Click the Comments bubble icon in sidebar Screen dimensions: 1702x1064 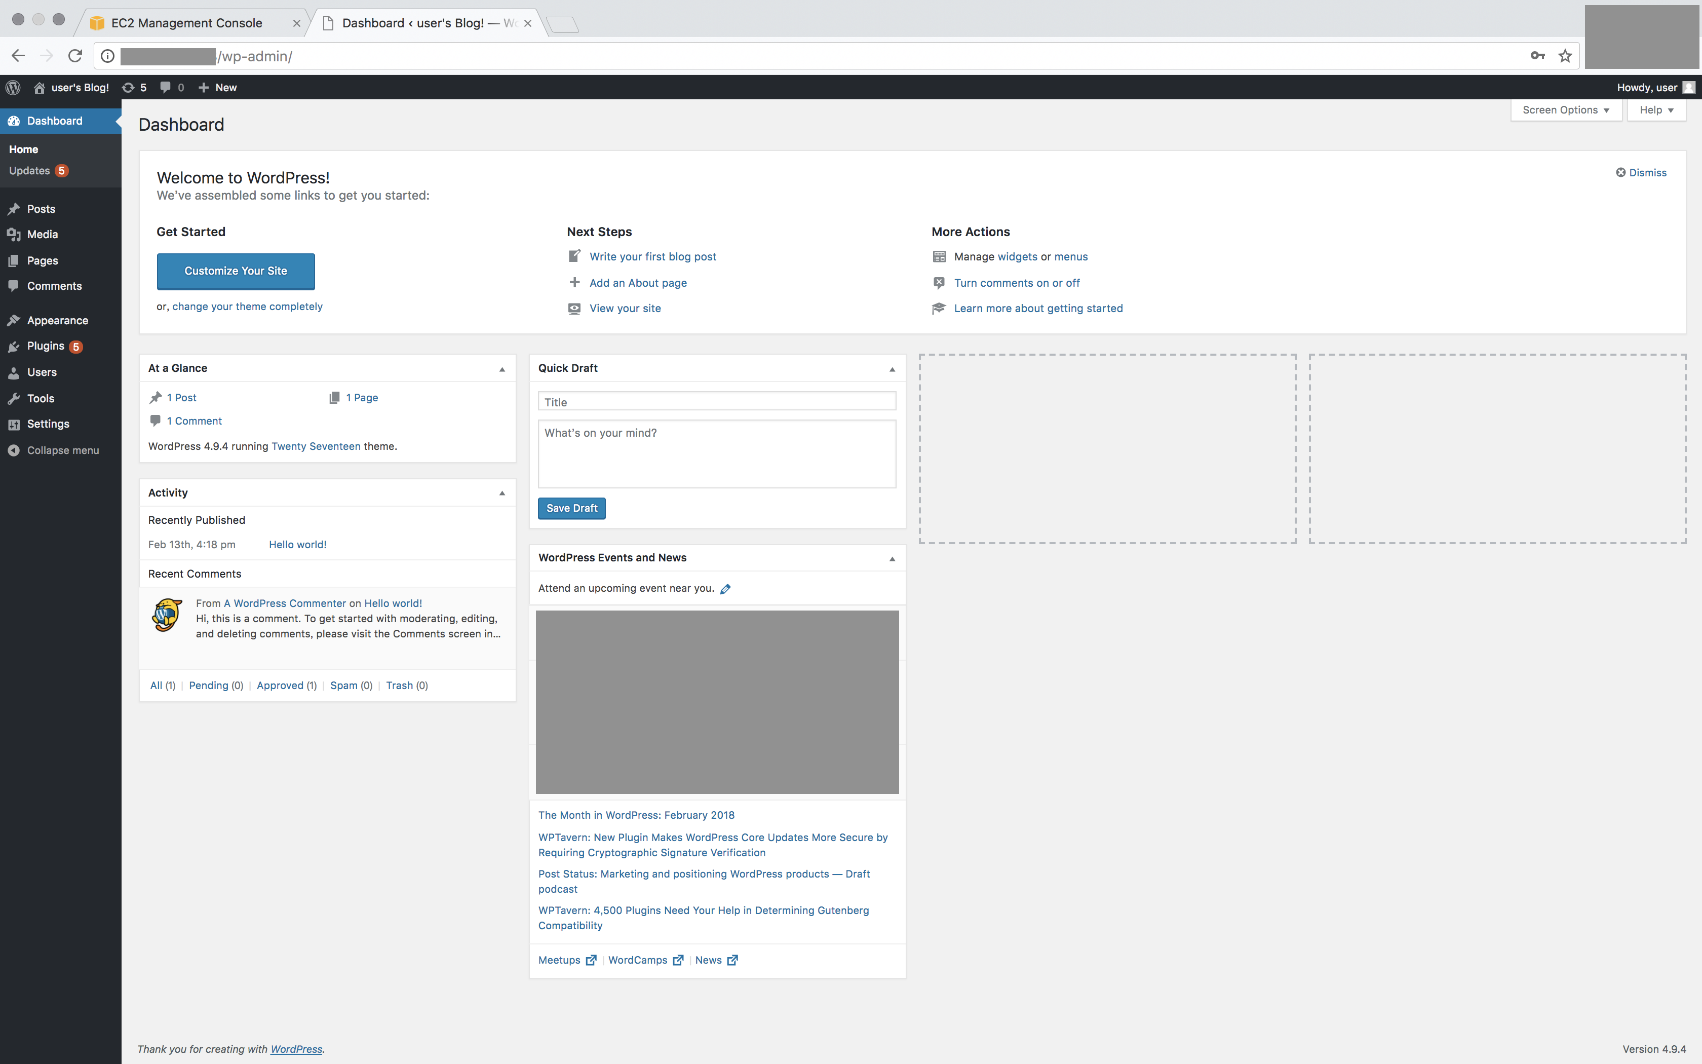tap(13, 286)
